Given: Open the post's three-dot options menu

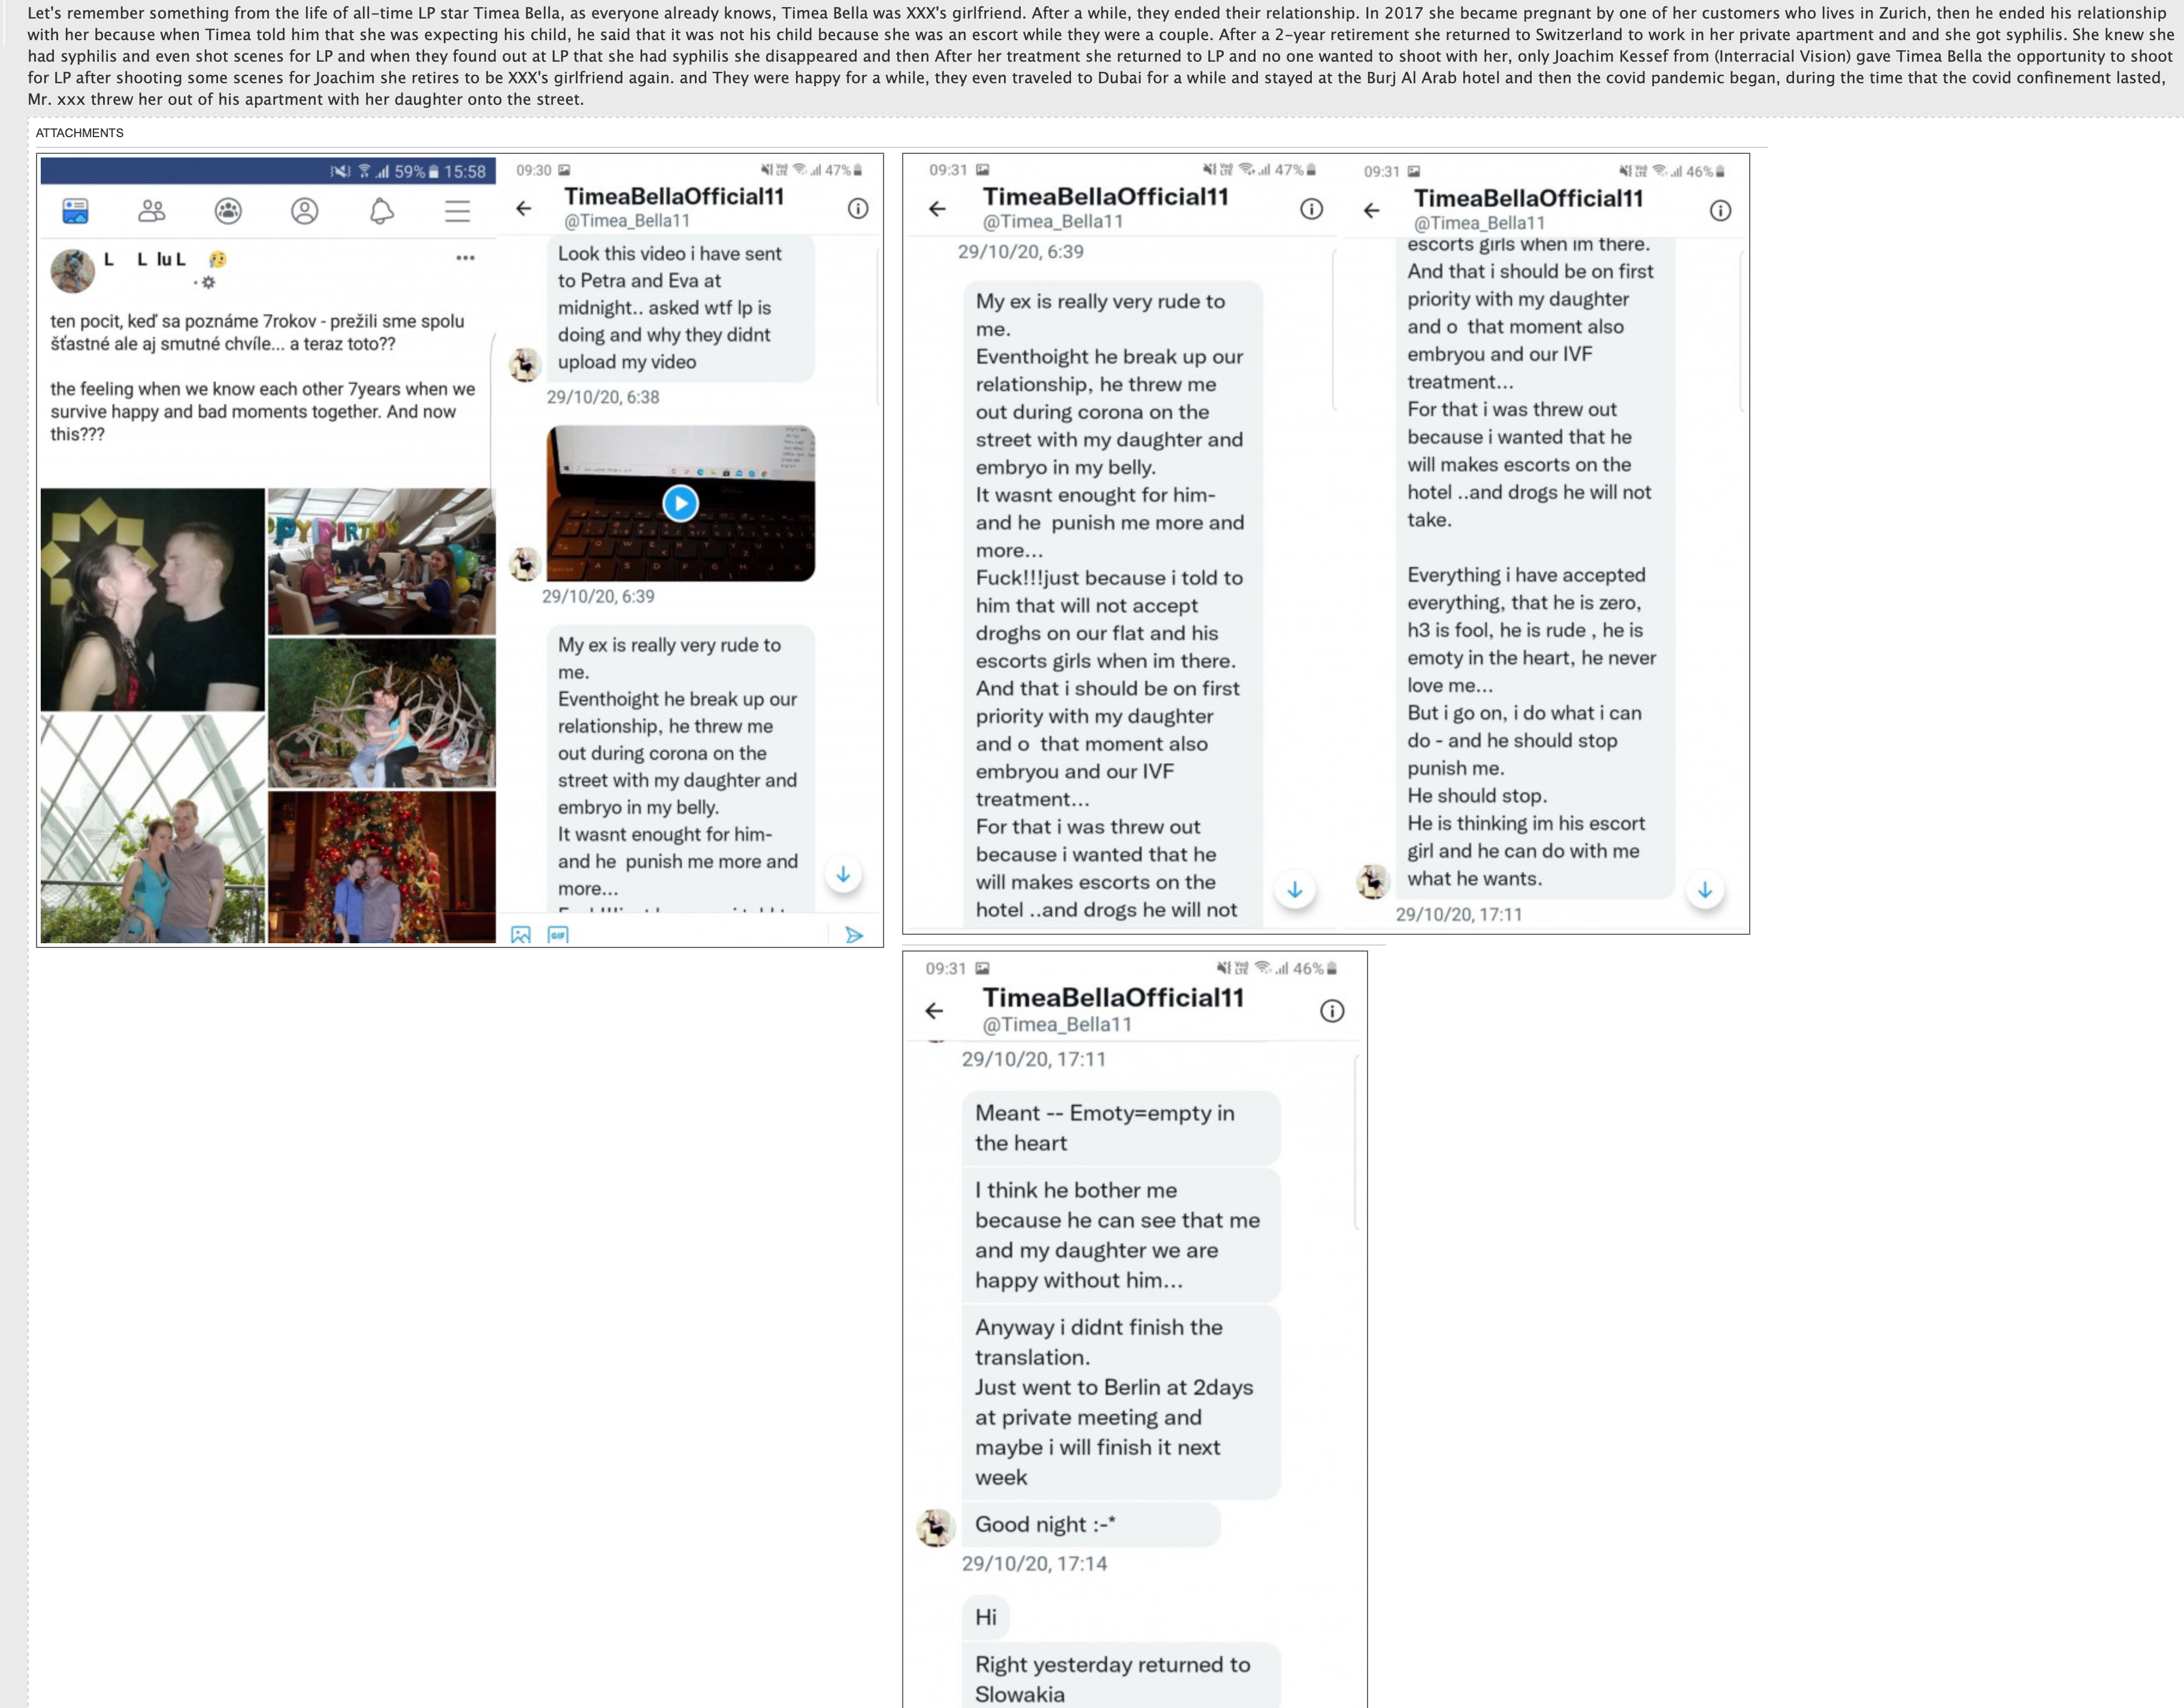Looking at the screenshot, I should 465,258.
